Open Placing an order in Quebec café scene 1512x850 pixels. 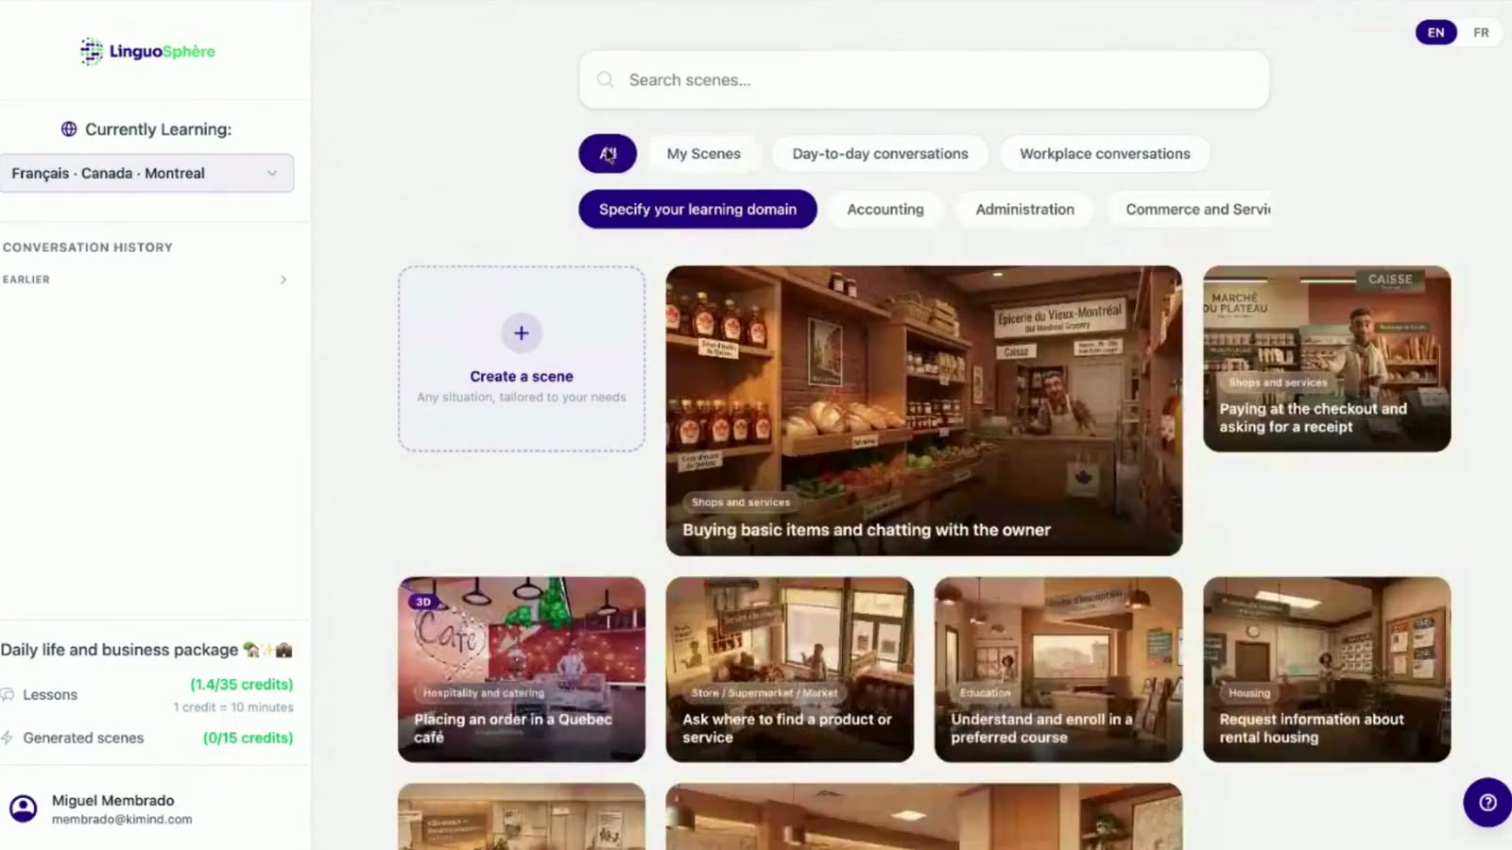click(x=522, y=670)
